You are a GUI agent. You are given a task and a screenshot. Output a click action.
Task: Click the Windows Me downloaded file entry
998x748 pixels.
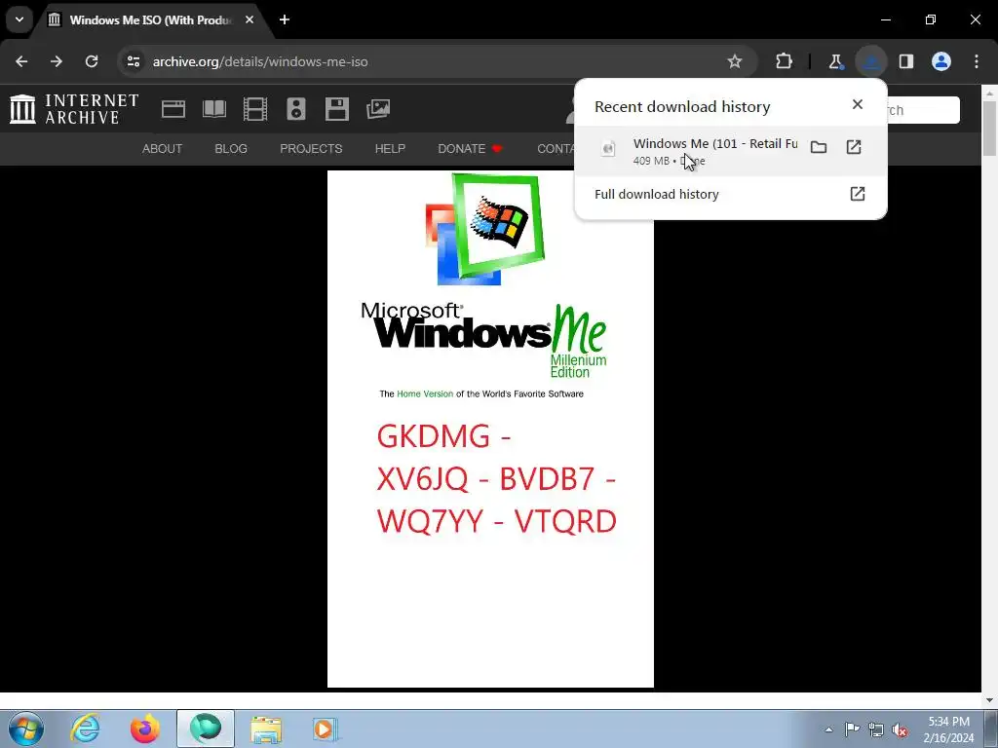coord(731,151)
